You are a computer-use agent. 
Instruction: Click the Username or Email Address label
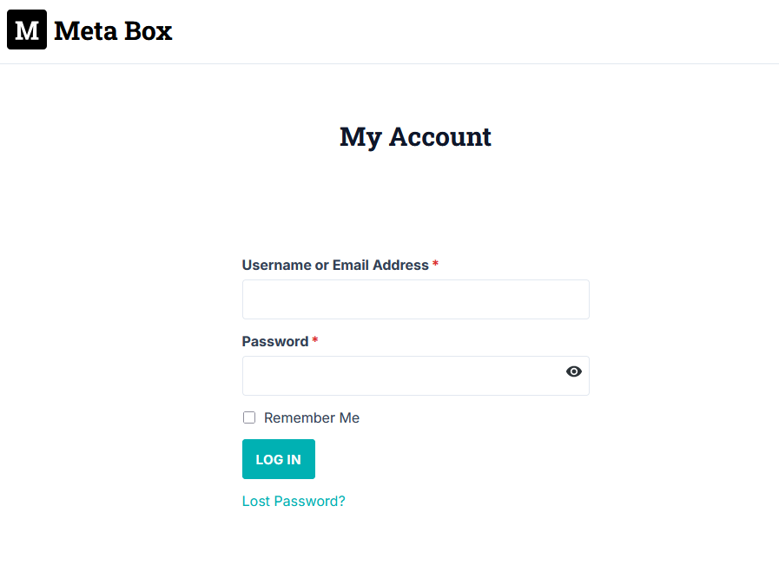(335, 266)
